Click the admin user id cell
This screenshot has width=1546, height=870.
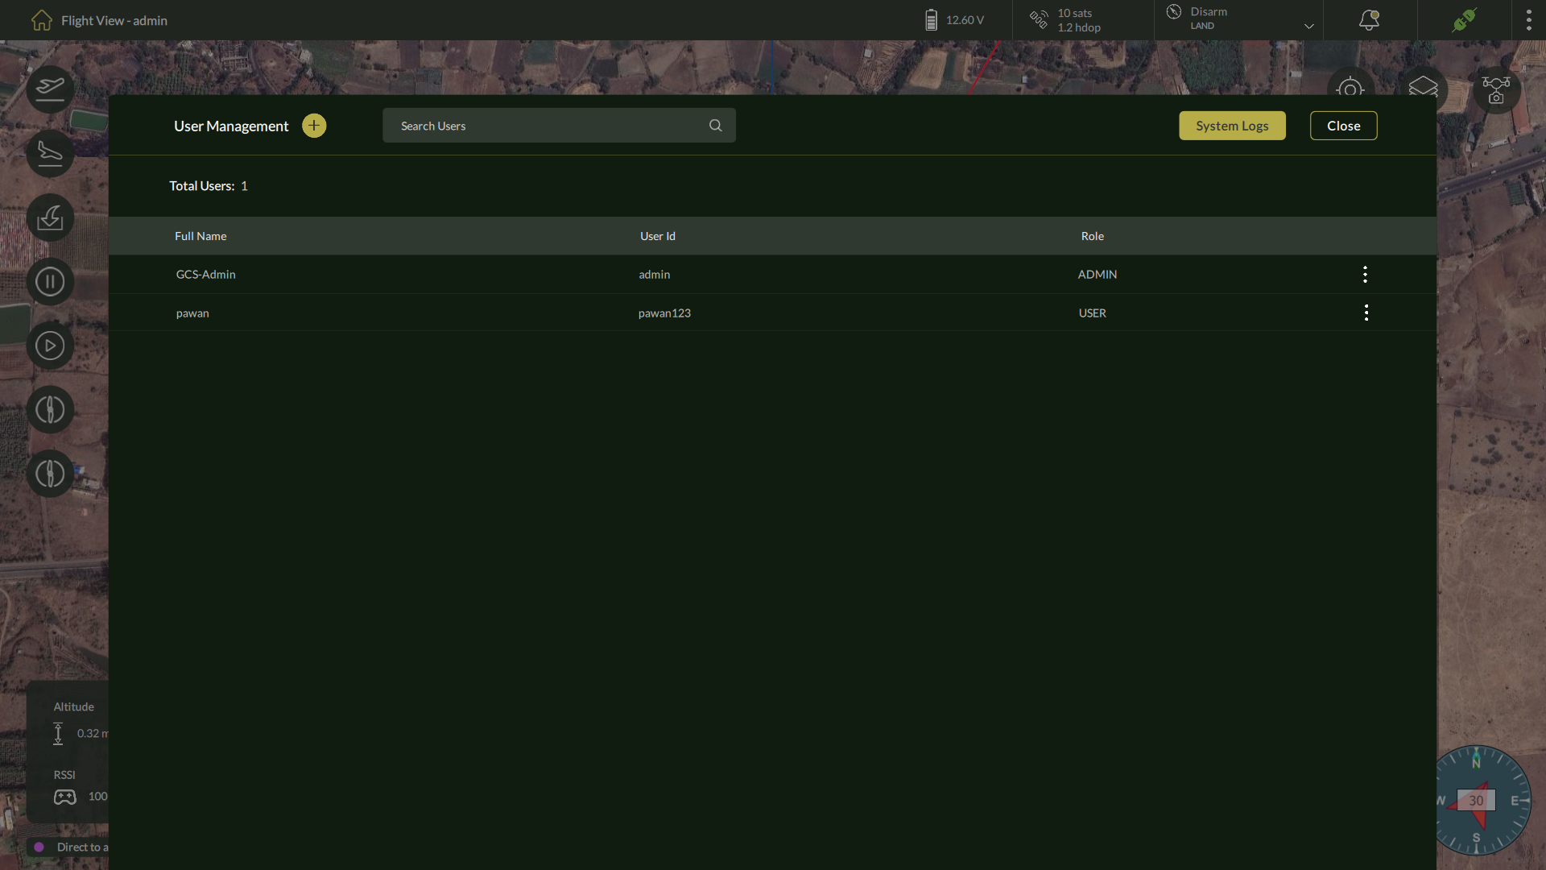[654, 275]
